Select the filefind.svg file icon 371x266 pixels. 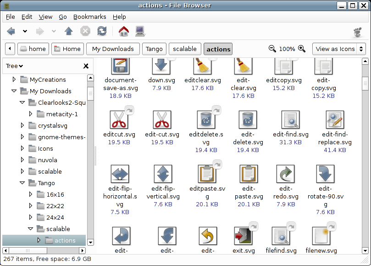pyautogui.click(x=281, y=236)
